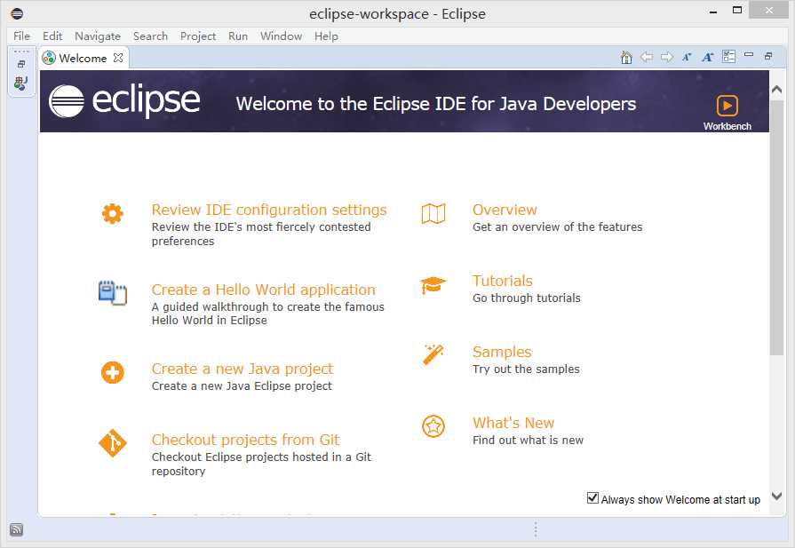Click 'Create a new Java Eclipse project' text
The width and height of the screenshot is (795, 548).
(x=242, y=385)
